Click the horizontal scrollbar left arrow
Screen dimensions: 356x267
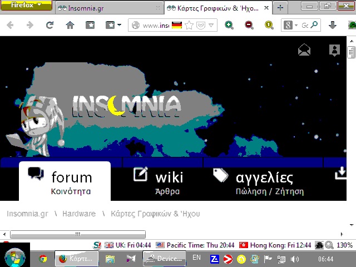4,234
